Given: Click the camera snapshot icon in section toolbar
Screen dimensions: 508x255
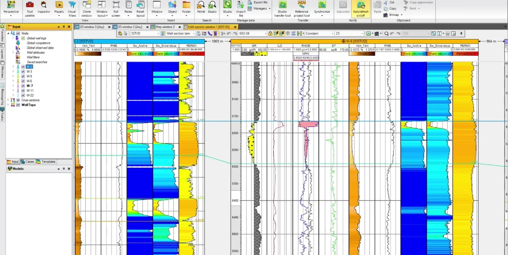Looking at the screenshot, I should click(376, 33).
